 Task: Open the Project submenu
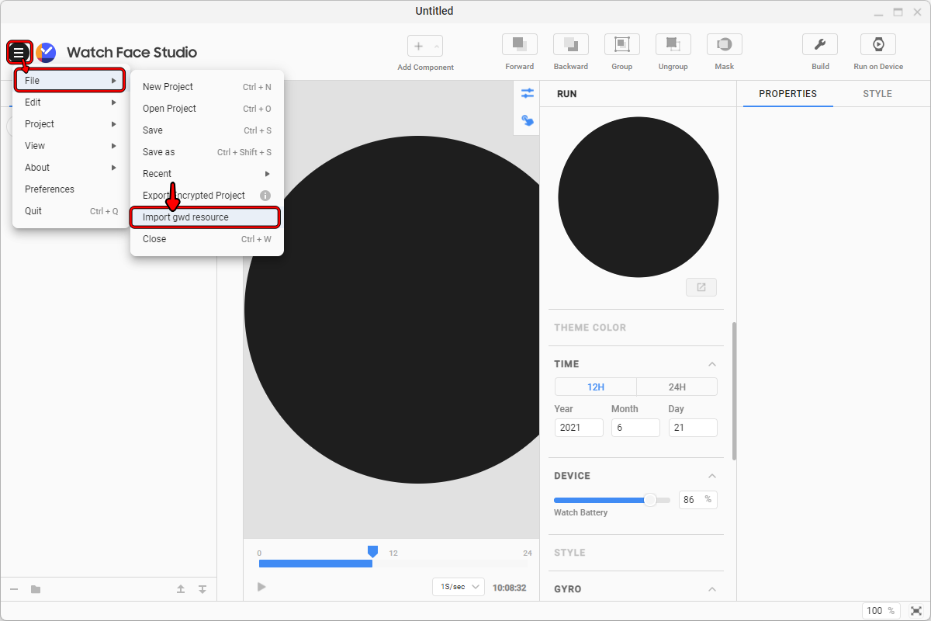pyautogui.click(x=71, y=124)
